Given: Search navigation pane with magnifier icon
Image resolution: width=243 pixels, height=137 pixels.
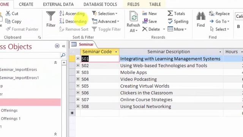Looking at the screenshot, I should [63, 55].
